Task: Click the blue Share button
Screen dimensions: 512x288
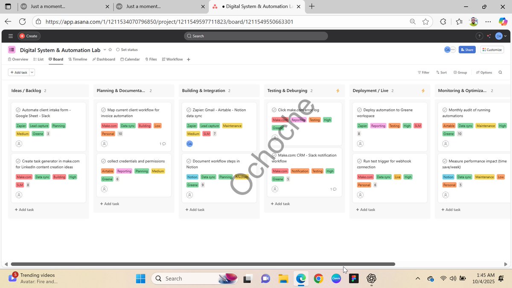Action: 467,50
